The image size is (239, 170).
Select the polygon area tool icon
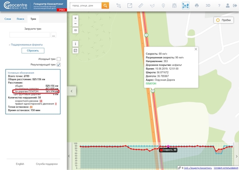pos(152,6)
